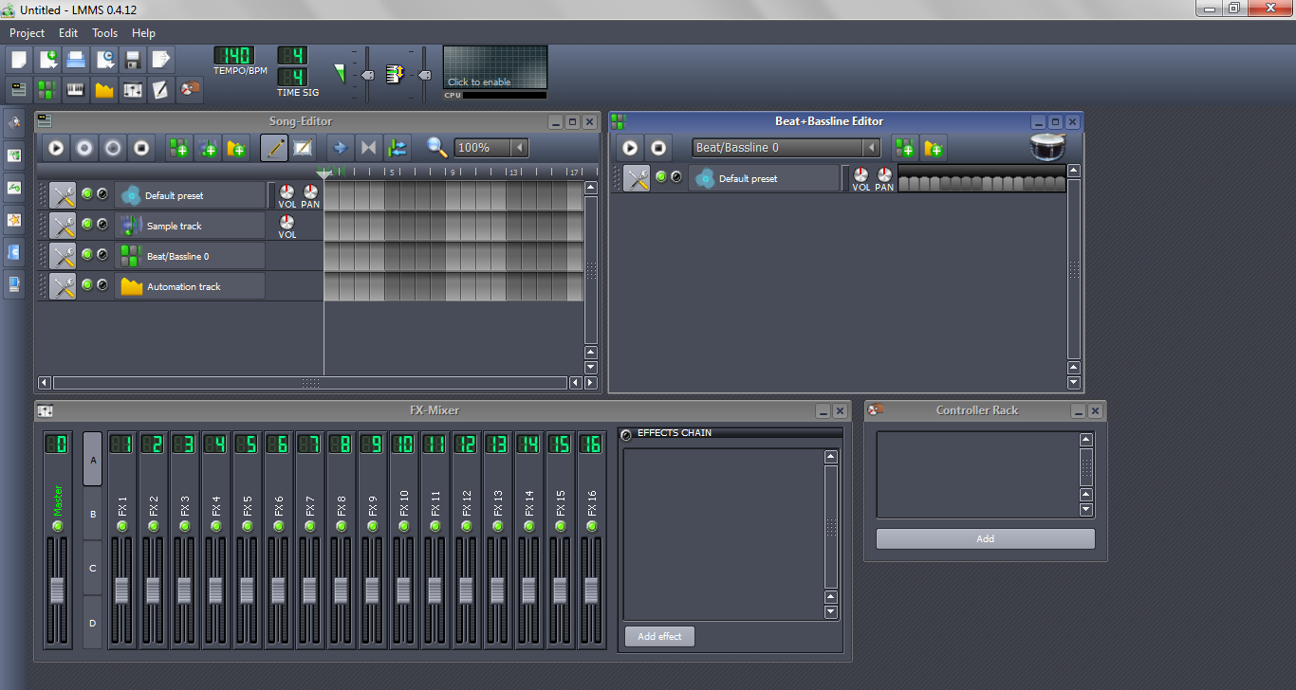The width and height of the screenshot is (1296, 690).
Task: Add a new Beat/Bassline track in Song Editor
Action: click(177, 147)
